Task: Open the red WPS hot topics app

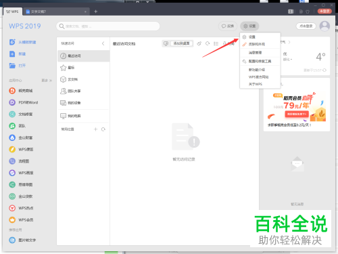Action: 21,208
